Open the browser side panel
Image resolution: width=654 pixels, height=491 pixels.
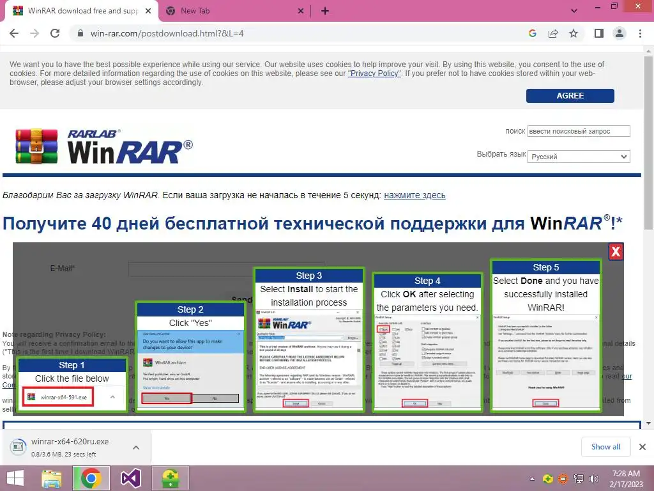point(599,33)
